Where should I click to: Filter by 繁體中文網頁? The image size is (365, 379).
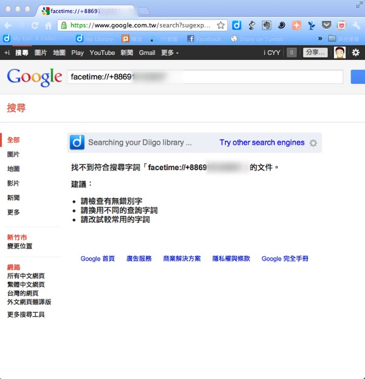click(26, 284)
